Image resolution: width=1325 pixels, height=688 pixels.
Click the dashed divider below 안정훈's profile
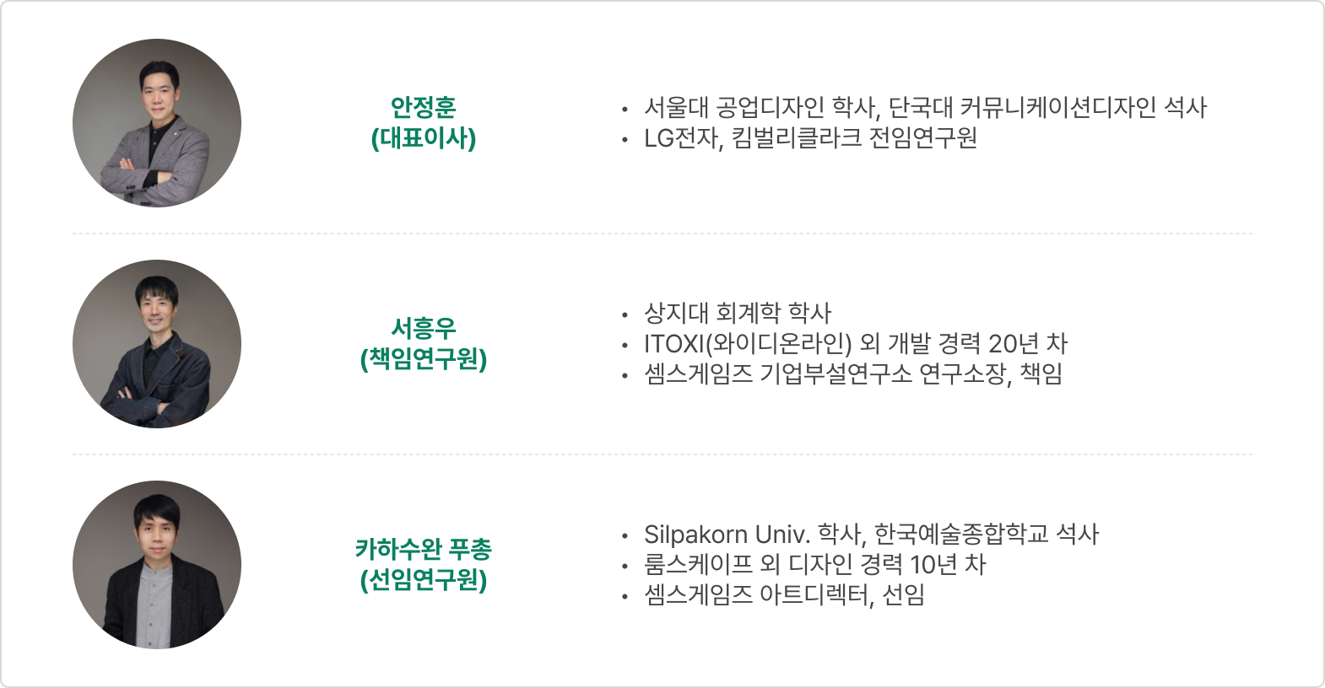(662, 234)
